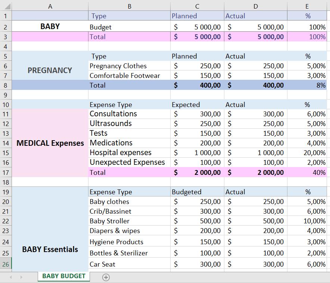Click the row 1 header
The image size is (330, 283).
6,16
